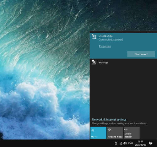This screenshot has height=147, width=157.
Task: Click the wlan-ap signal icon with shield
Action: (x=94, y=62)
